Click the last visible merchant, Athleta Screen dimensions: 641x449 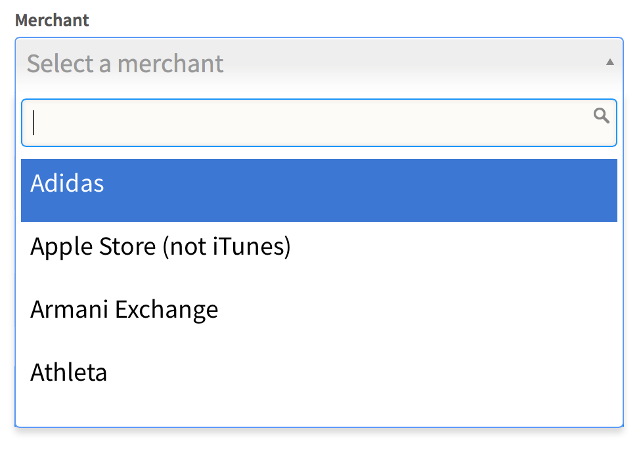68,372
